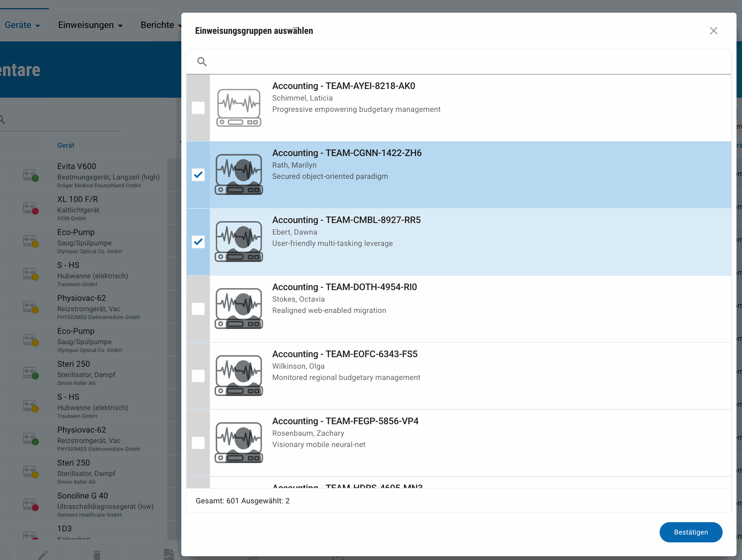Click the search magnifier icon in dialog
This screenshot has width=742, height=560.
[x=202, y=62]
